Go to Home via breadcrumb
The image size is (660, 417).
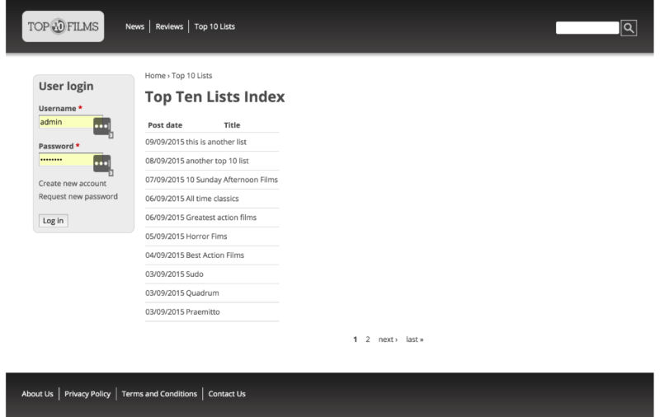click(x=155, y=76)
